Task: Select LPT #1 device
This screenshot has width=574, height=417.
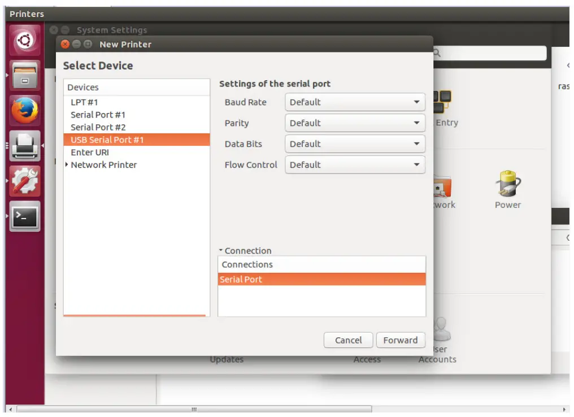Action: tap(137, 102)
